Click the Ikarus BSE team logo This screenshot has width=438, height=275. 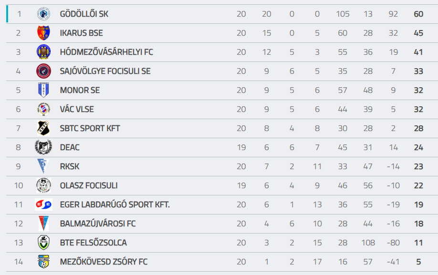pyautogui.click(x=43, y=33)
